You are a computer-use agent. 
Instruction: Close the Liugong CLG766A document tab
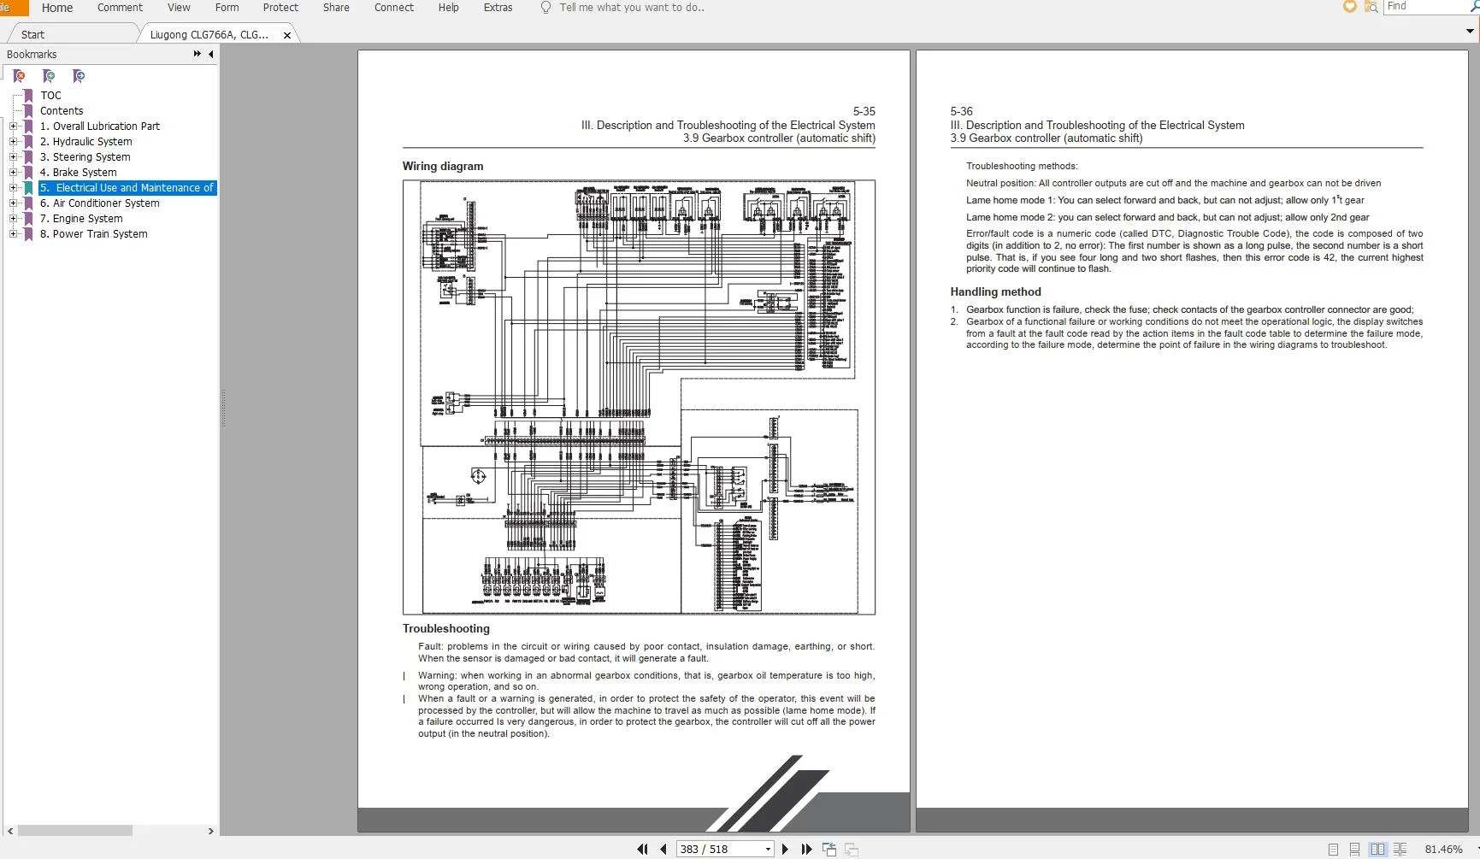(x=287, y=35)
